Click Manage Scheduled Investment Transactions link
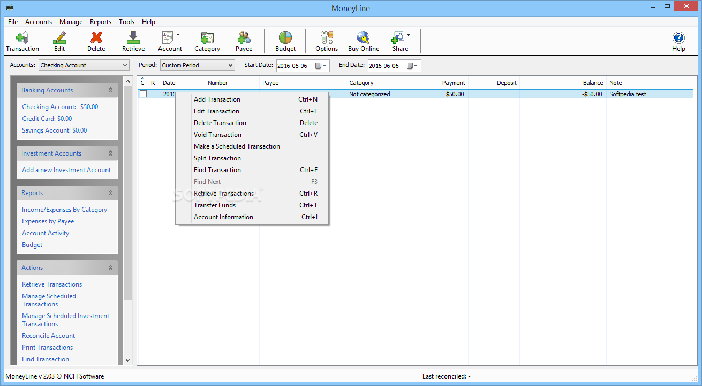This screenshot has height=386, width=702. [65, 320]
